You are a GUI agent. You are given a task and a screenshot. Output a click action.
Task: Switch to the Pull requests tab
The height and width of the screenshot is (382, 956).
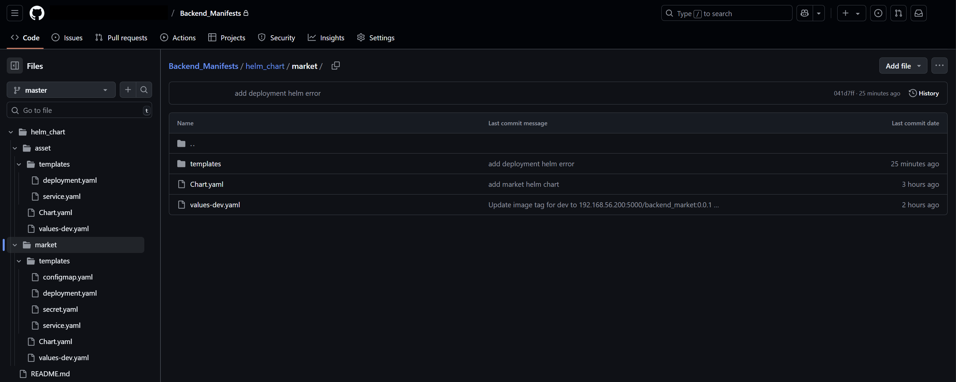121,38
